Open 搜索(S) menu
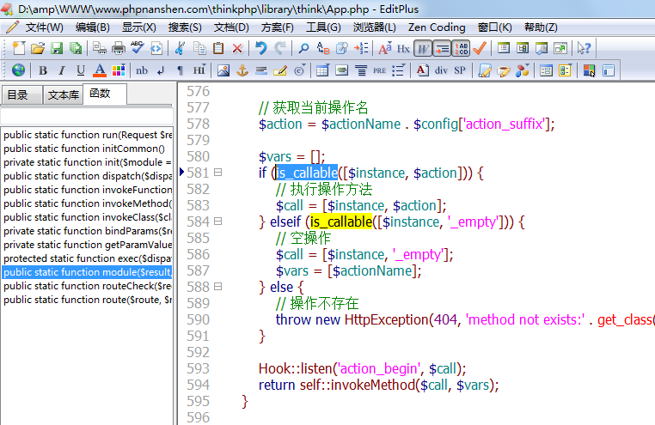This screenshot has height=425, width=655. (185, 27)
